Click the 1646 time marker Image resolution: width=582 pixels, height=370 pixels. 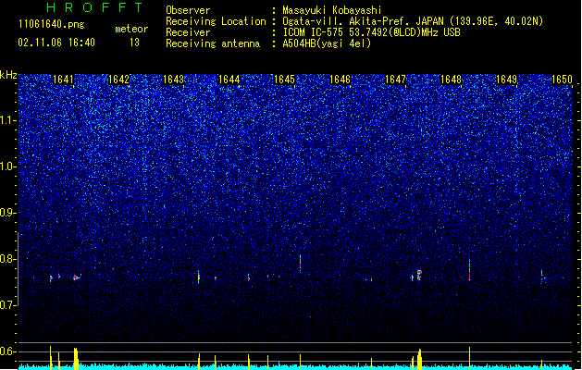pyautogui.click(x=340, y=80)
